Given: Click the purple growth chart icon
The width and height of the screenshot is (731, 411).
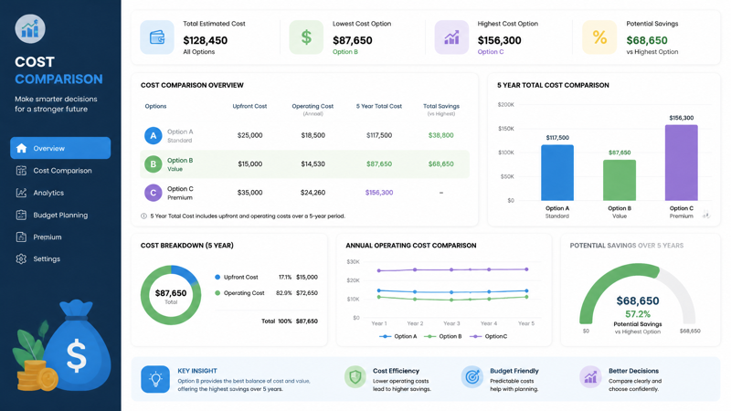Looking at the screenshot, I should coord(451,37).
